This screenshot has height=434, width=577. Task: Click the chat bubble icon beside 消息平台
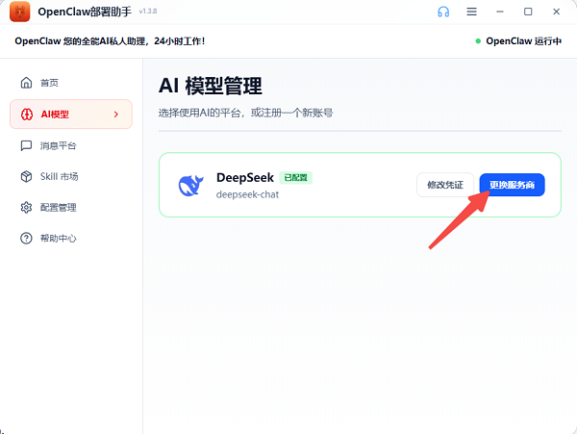26,145
